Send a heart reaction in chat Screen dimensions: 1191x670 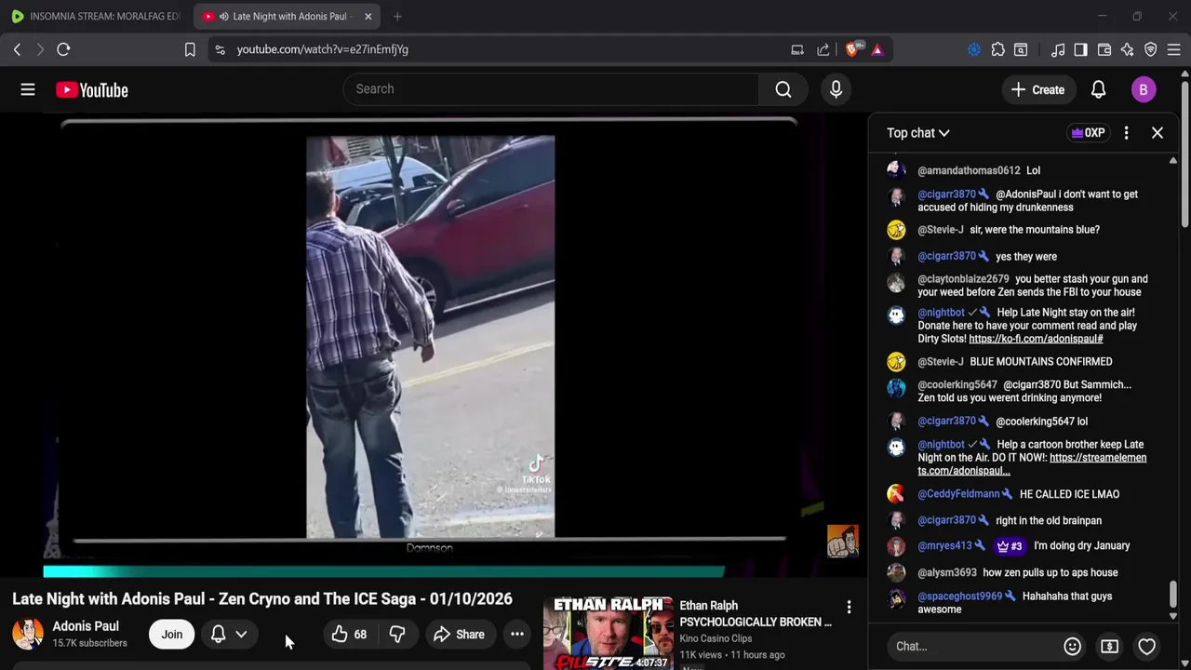coord(1146,646)
